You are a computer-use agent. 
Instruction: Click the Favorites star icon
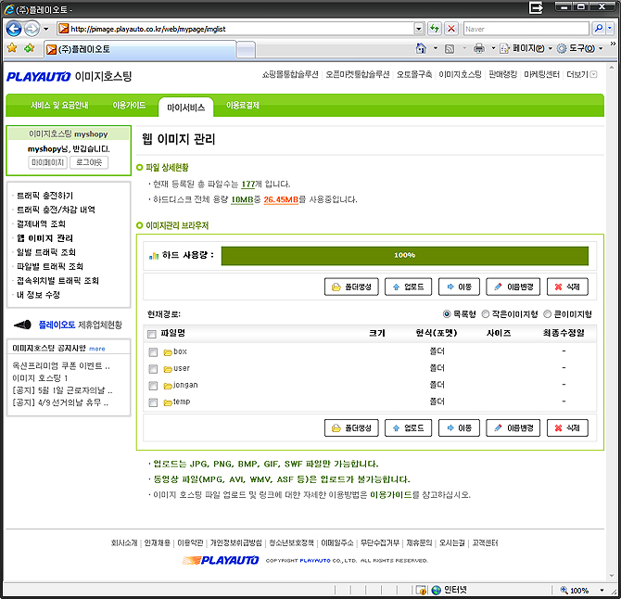[x=12, y=48]
